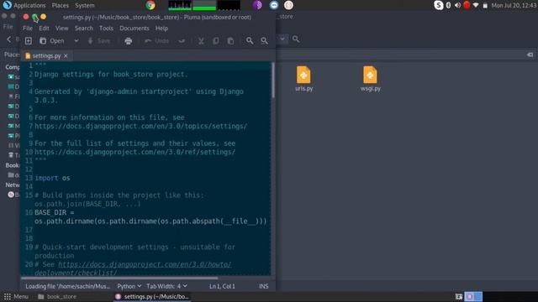Copy the selection using the copy icon
538x302 pixels.
pyautogui.click(x=215, y=41)
